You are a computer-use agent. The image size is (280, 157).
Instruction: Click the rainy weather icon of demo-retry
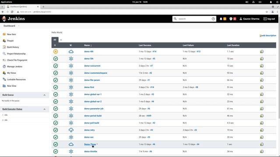[71, 130]
